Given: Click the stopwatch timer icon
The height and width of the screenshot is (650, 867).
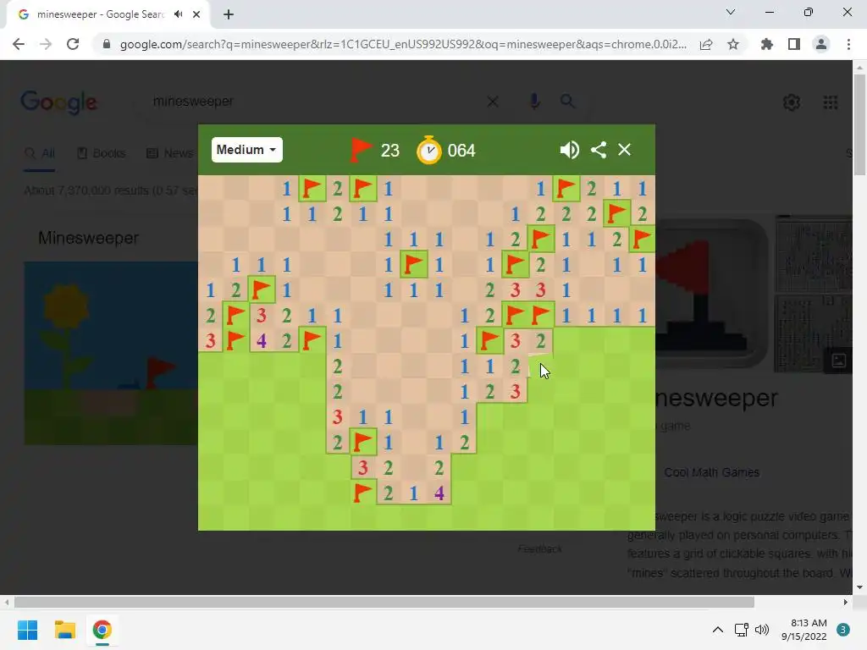Looking at the screenshot, I should (x=429, y=150).
